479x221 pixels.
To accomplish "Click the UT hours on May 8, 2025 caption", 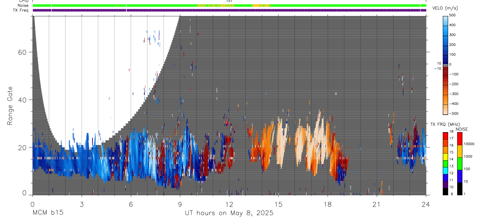I will pyautogui.click(x=229, y=213).
